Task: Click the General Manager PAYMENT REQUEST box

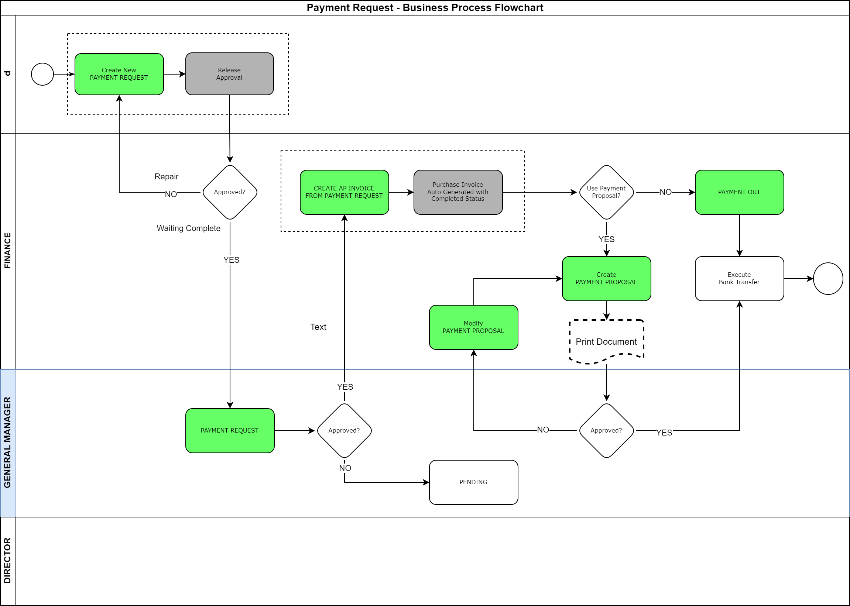Action: point(230,430)
